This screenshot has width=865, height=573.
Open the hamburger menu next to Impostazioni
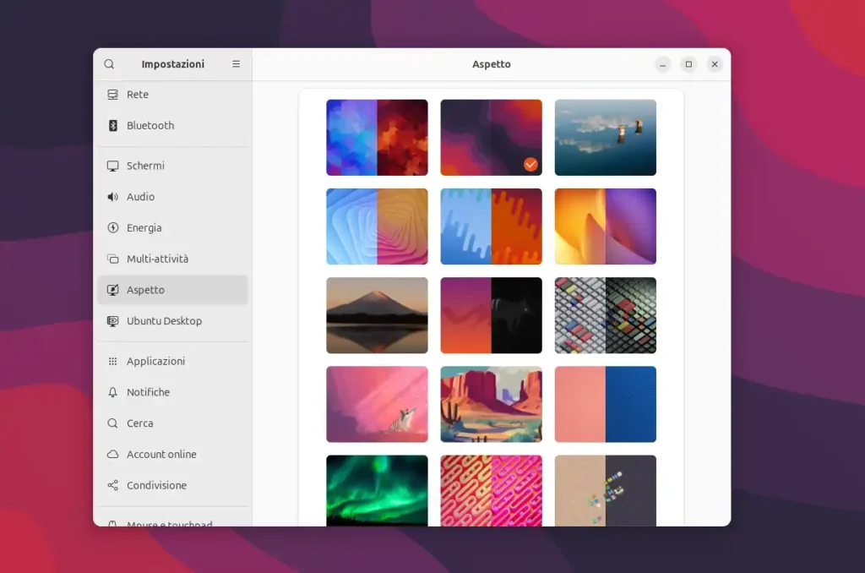click(x=236, y=63)
